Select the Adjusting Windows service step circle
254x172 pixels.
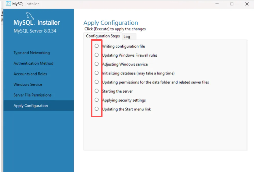[x=96, y=64]
